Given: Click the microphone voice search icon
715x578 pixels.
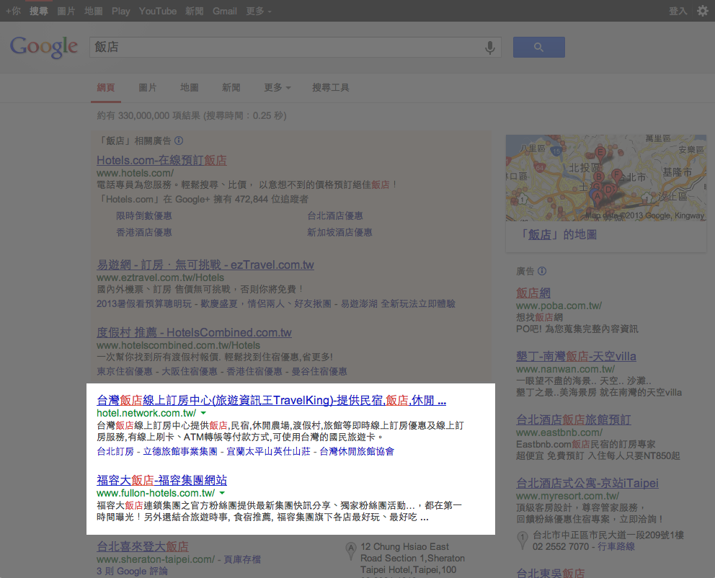Looking at the screenshot, I should click(489, 48).
